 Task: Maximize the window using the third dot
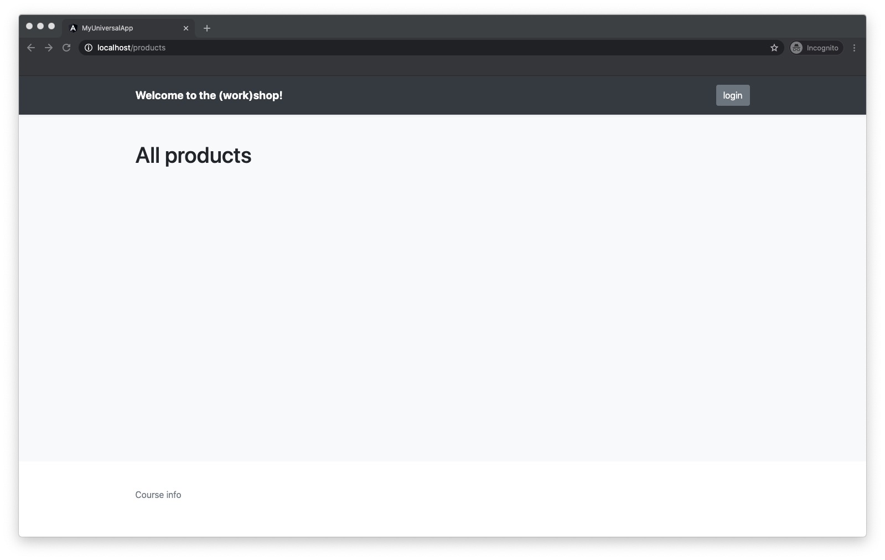tap(51, 26)
